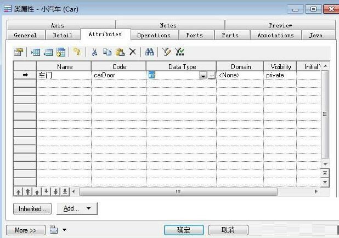Screen dimensions: 339x238
Task: Click the grid scroll down arrow
Action: pos(325,165)
